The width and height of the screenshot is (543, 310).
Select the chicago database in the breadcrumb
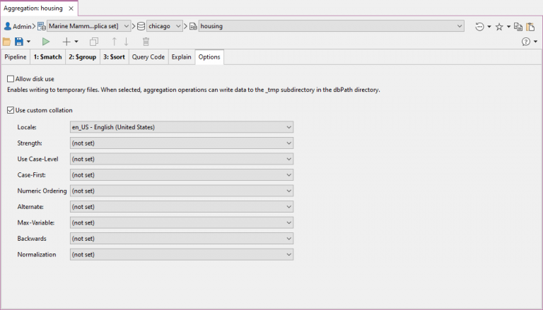click(159, 26)
